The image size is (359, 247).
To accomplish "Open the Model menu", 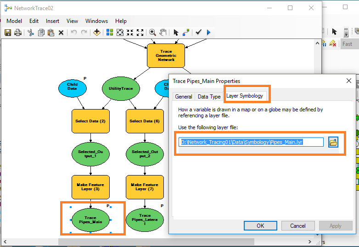I will click(x=14, y=21).
